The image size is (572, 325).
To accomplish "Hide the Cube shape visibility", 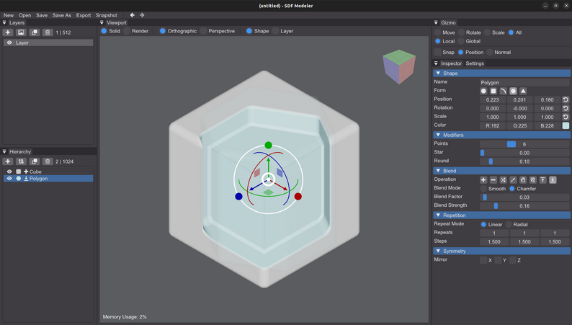I will tap(9, 172).
